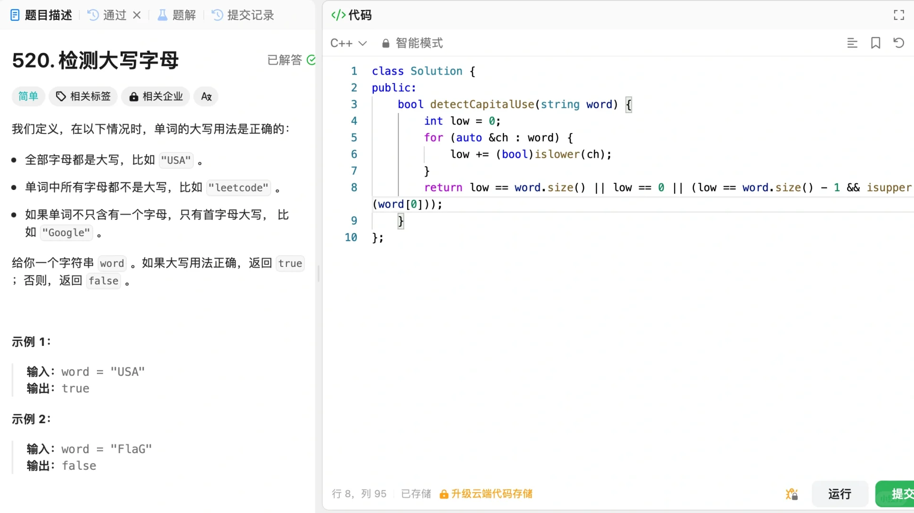
Task: Show the 相关企业 locked companies
Action: 156,96
